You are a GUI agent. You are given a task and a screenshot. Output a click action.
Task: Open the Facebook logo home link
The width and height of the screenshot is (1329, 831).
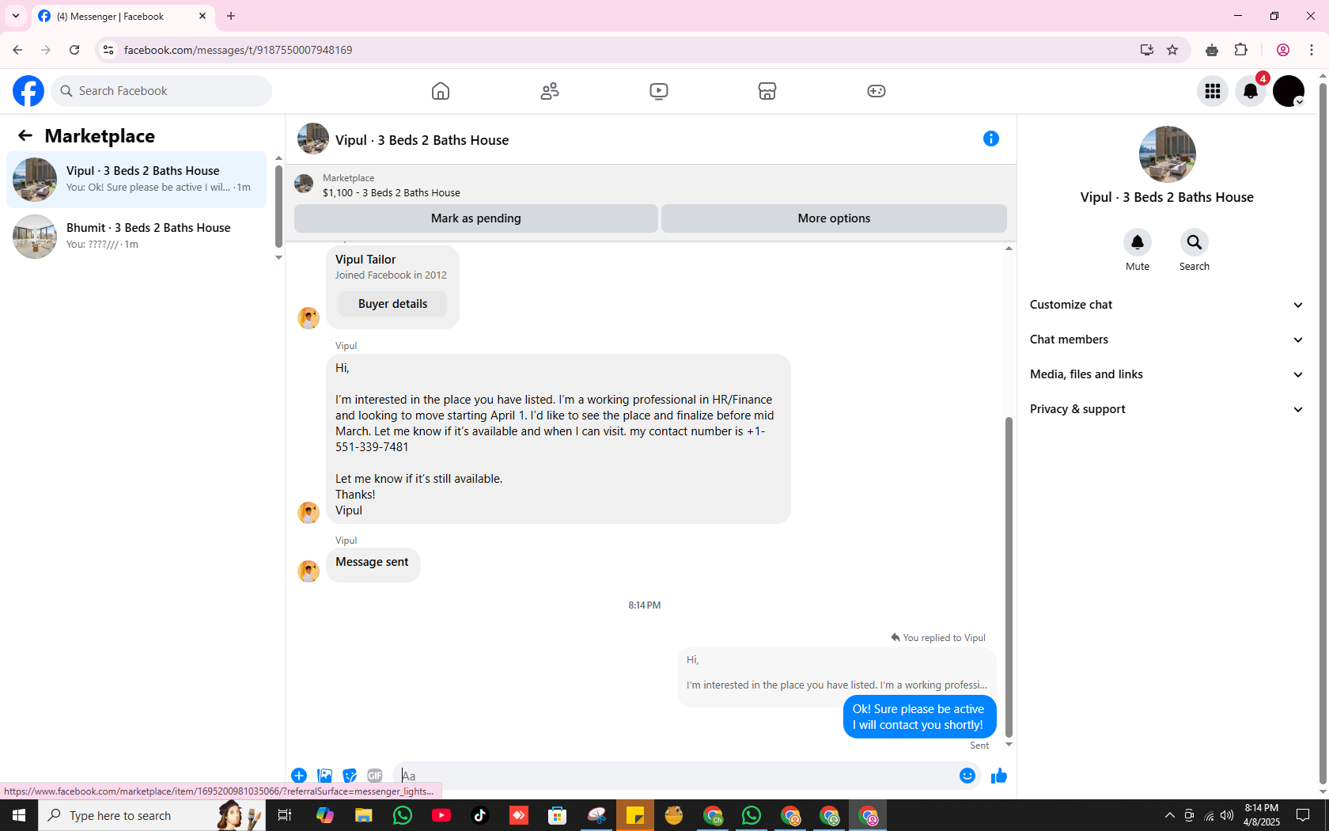(28, 91)
